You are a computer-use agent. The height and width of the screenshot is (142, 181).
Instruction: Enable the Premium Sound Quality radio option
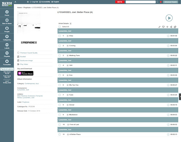pyautogui.click(x=18, y=53)
